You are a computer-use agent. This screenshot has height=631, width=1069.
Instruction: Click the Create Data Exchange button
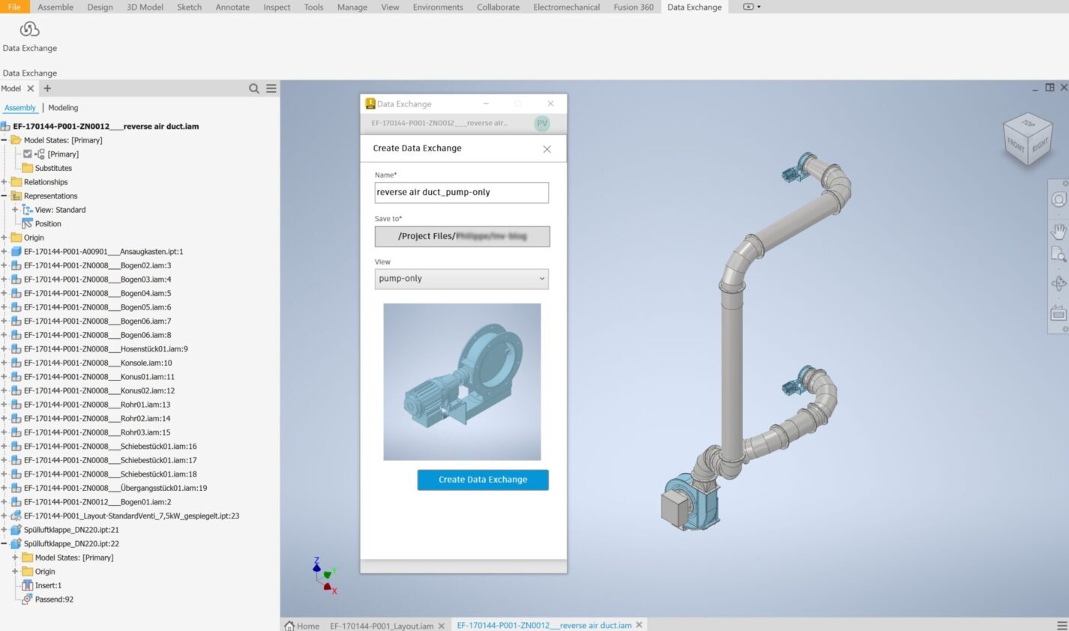tap(483, 480)
